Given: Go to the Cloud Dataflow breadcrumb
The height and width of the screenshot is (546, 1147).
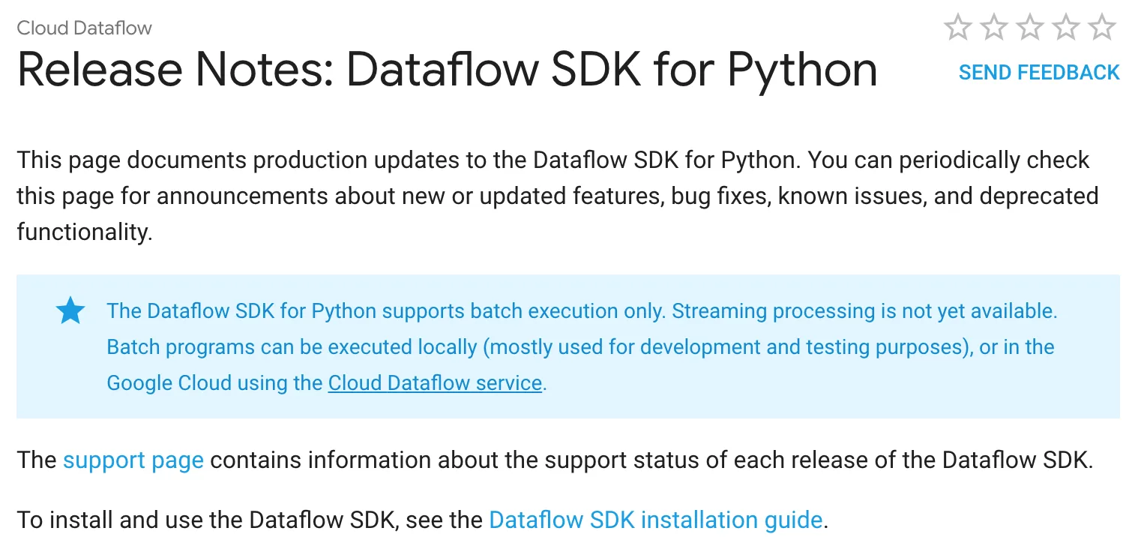Looking at the screenshot, I should [x=84, y=28].
